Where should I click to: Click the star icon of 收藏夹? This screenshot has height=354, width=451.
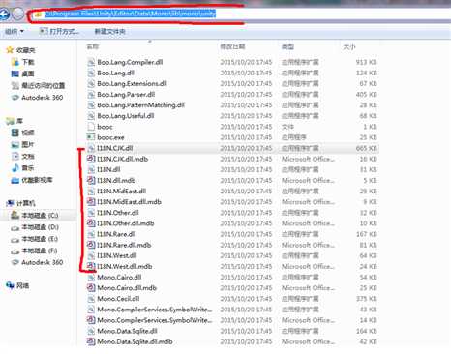point(10,50)
